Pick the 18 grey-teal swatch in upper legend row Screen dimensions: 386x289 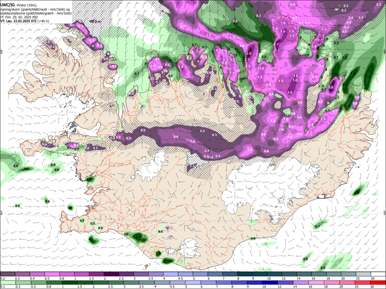pos(334,274)
